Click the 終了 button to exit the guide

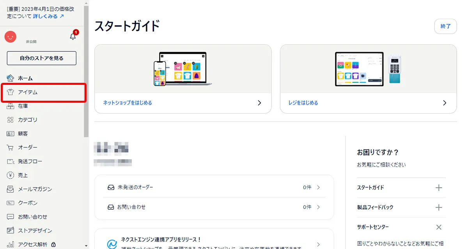coord(445,26)
